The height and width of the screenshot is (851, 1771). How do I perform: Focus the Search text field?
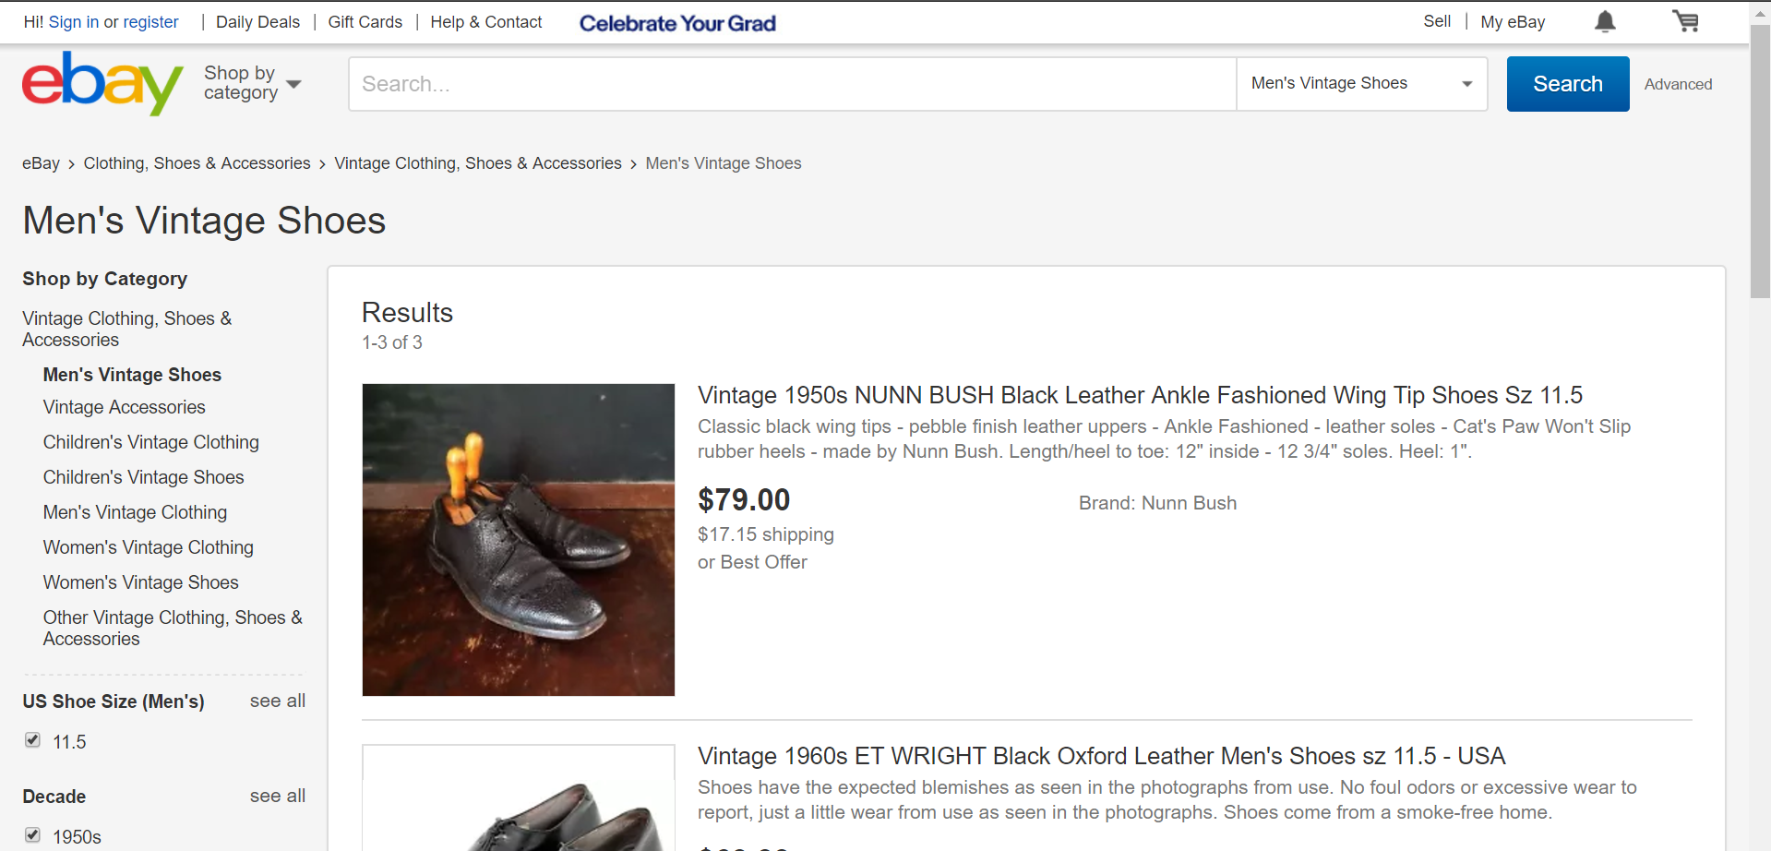[x=793, y=84]
